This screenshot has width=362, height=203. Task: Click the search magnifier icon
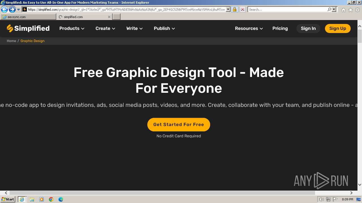[329, 9]
